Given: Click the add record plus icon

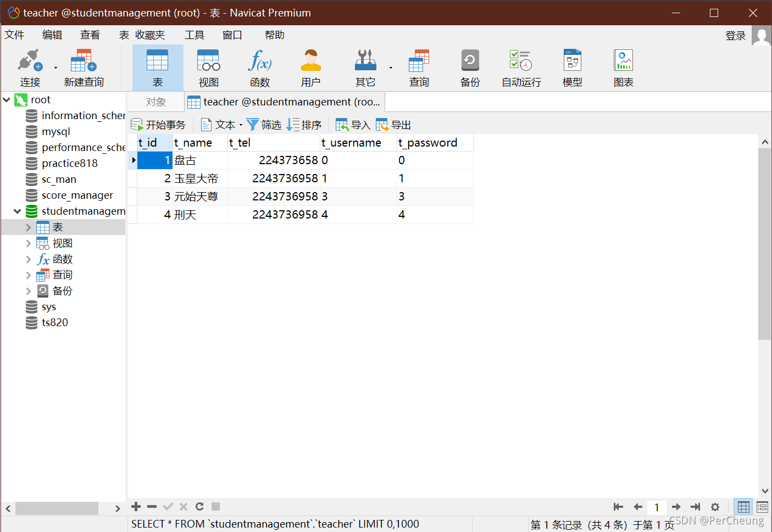Looking at the screenshot, I should (x=136, y=507).
